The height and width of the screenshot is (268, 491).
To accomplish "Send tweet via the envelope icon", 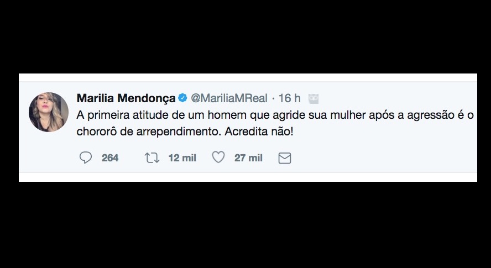I will click(284, 159).
